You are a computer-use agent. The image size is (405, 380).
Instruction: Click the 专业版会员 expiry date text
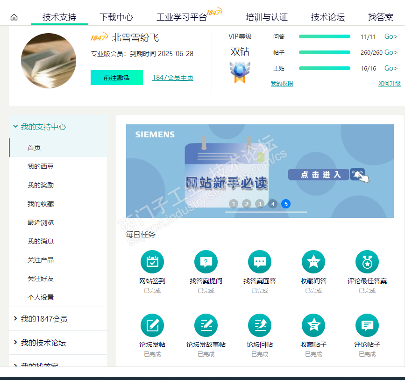coord(142,54)
